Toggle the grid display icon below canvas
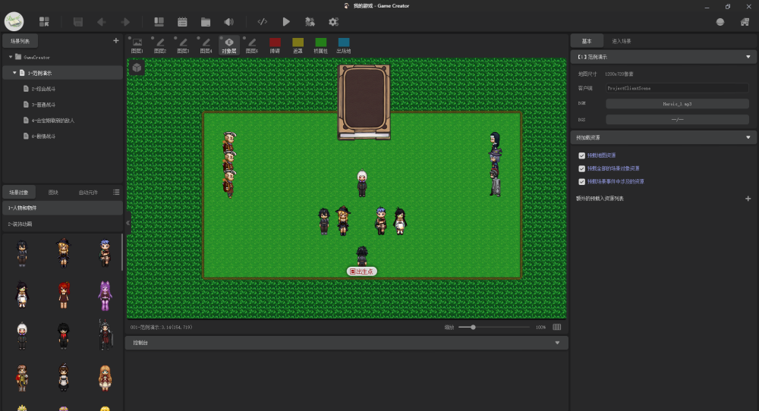The width and height of the screenshot is (759, 411). click(557, 327)
